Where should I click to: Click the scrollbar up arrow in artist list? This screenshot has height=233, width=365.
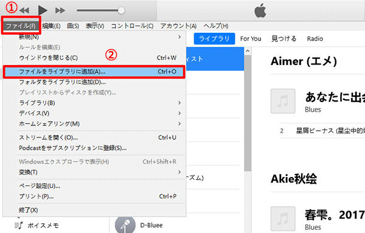(x=248, y=50)
